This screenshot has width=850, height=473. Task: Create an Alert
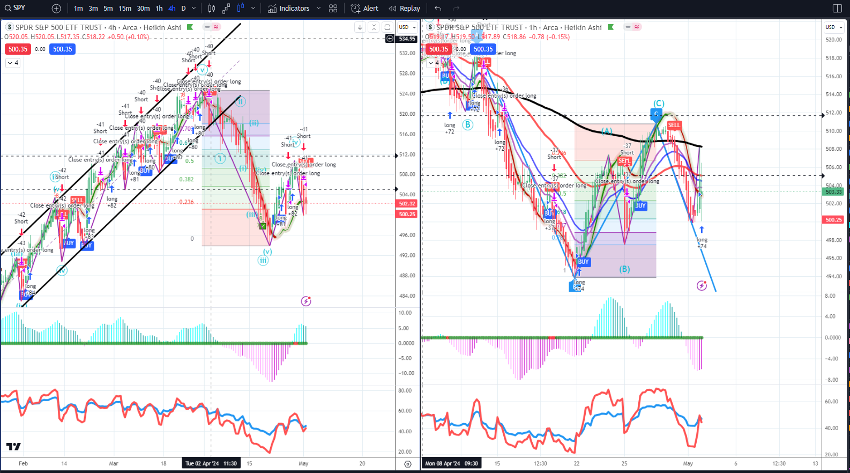pyautogui.click(x=364, y=9)
